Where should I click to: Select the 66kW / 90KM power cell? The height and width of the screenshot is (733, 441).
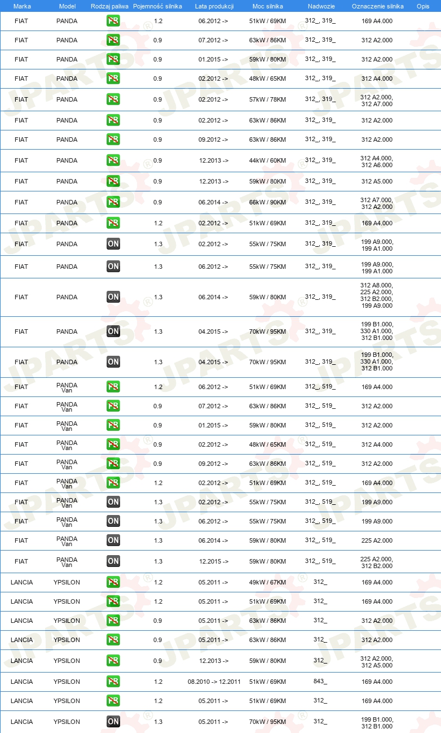click(268, 203)
